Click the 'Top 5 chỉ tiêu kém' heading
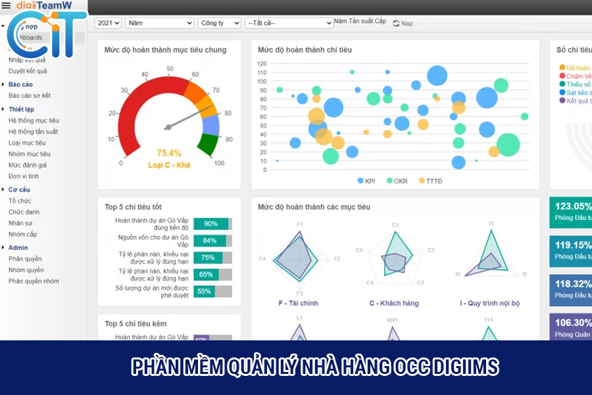 (136, 324)
